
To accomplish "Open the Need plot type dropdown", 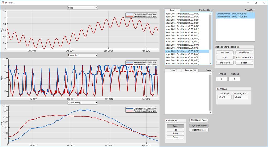I will 82,8.
